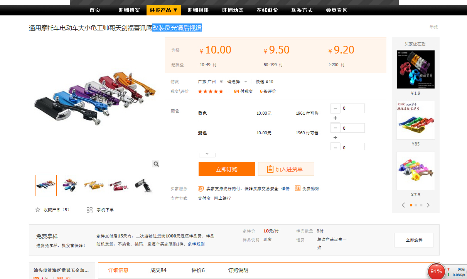The image size is (467, 279).
Task: Expand more color options chevron
Action: coord(207,154)
